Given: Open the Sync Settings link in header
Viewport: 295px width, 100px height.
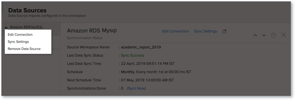Looking at the screenshot, I should click(206, 31).
